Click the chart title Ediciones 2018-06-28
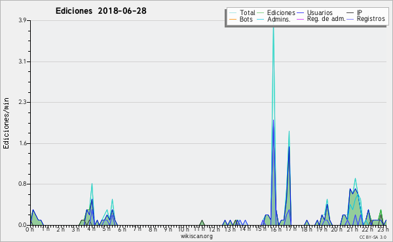The width and height of the screenshot is (393, 242). [x=101, y=11]
